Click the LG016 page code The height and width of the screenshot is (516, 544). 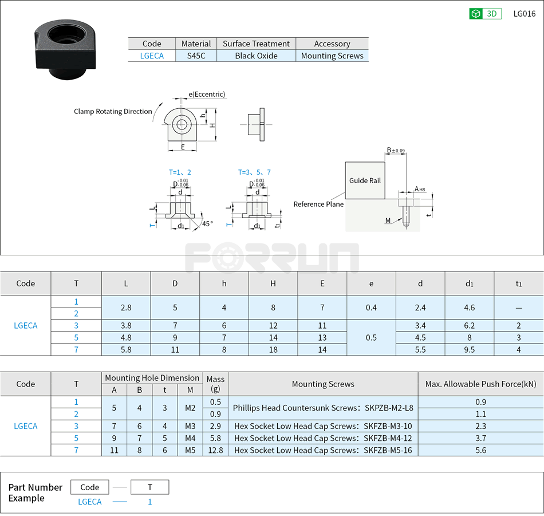(524, 14)
